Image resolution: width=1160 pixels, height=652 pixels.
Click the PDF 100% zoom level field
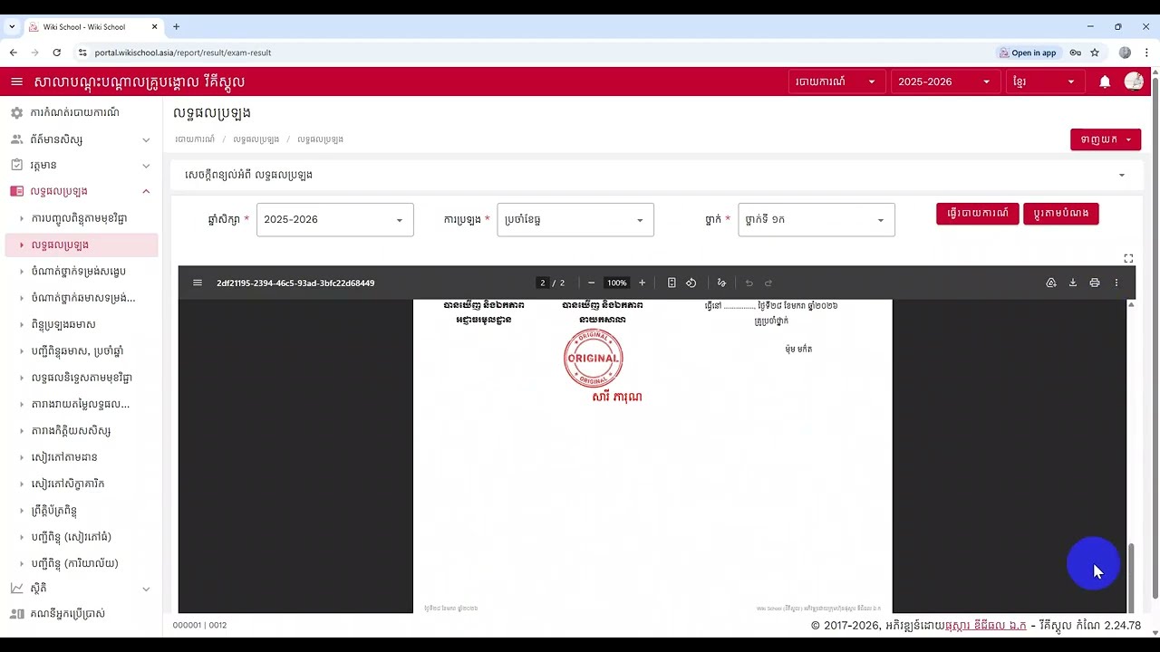click(617, 283)
